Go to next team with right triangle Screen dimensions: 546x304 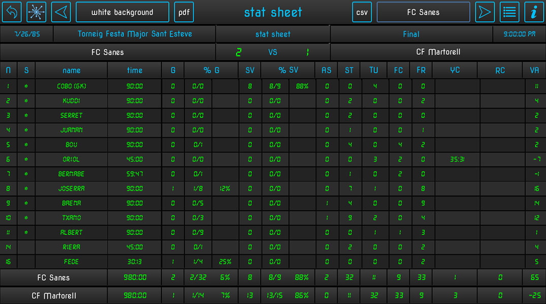click(x=485, y=12)
